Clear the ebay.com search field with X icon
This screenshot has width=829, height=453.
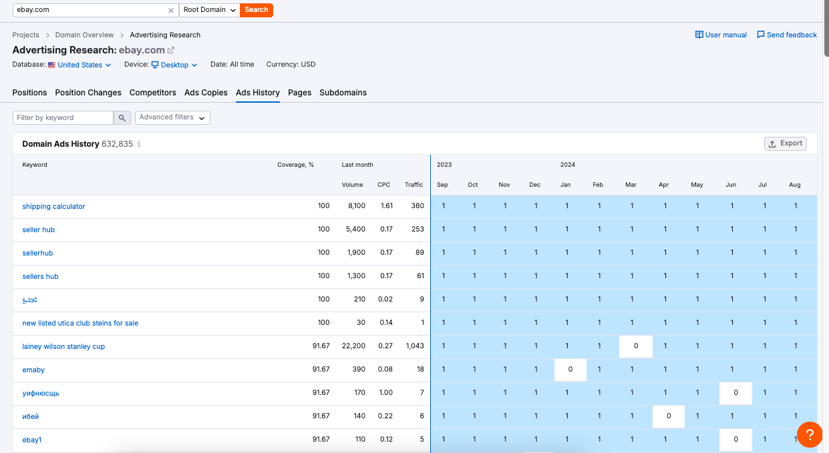[171, 10]
